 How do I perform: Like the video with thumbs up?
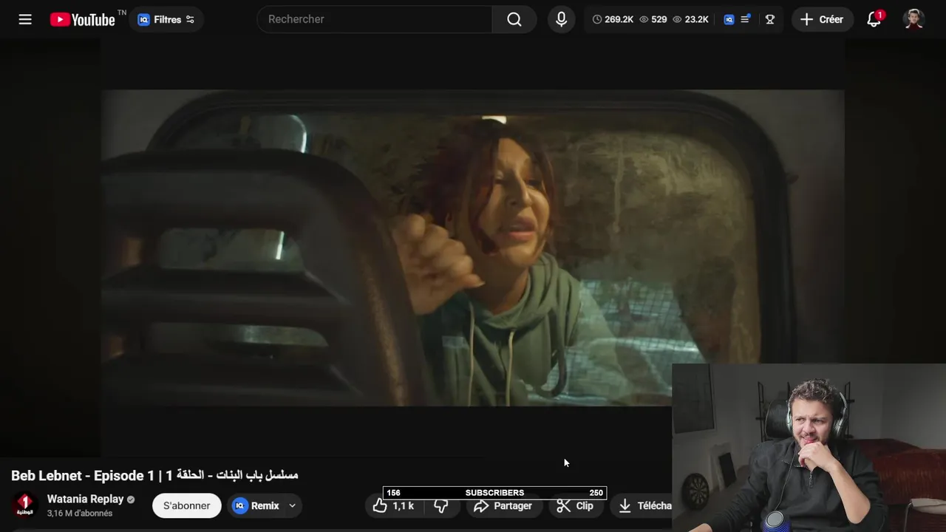(393, 505)
